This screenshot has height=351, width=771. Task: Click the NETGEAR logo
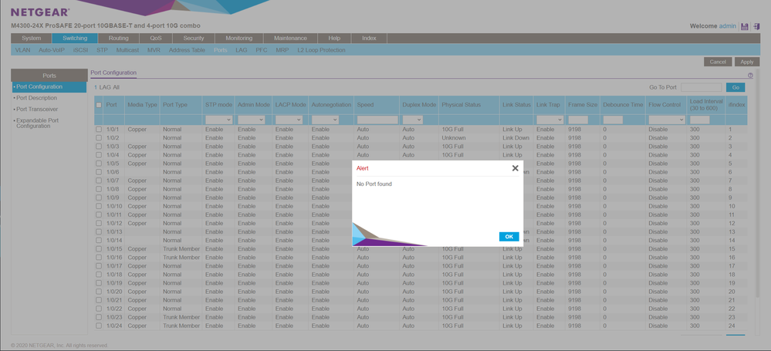(40, 12)
